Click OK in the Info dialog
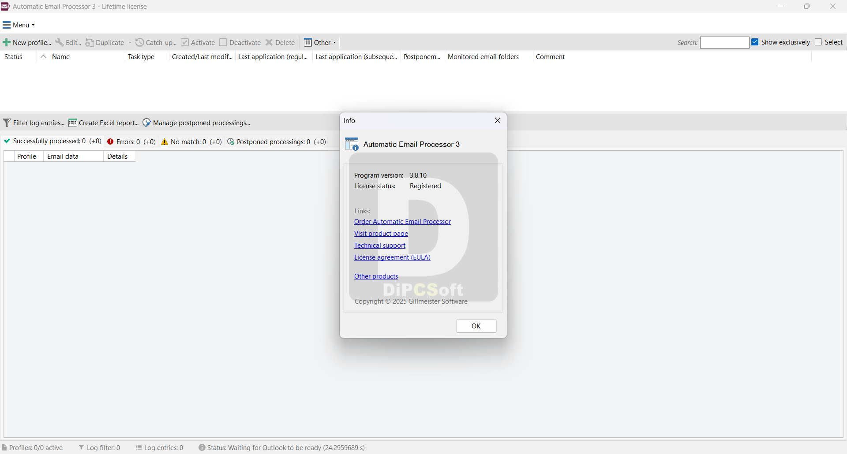 point(476,326)
